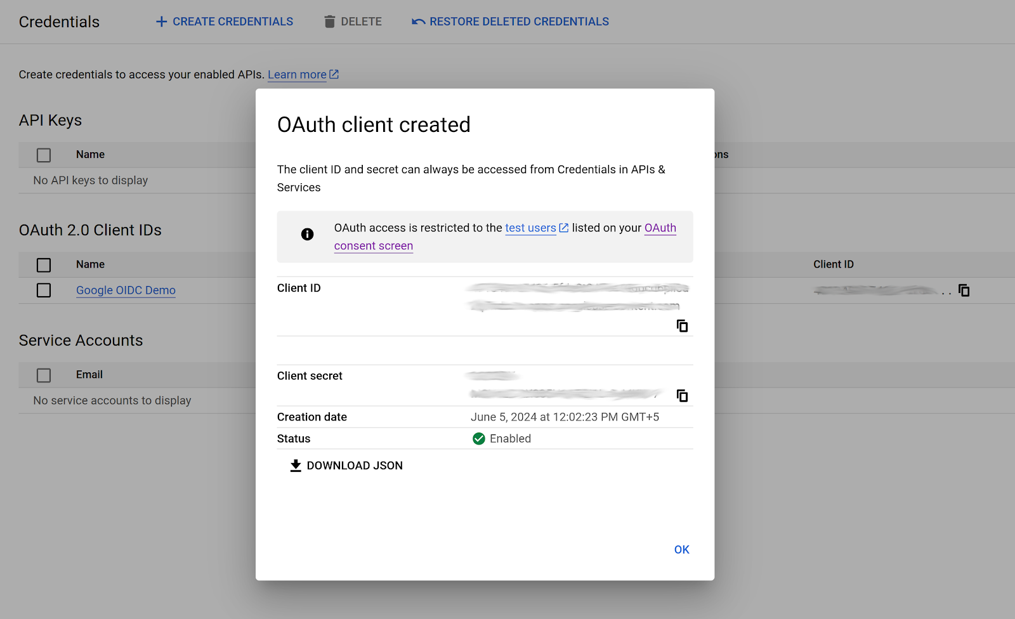Screen dimensions: 1015x619
Task: Toggle the select-all checkbox in API Keys table
Action: tap(43, 154)
